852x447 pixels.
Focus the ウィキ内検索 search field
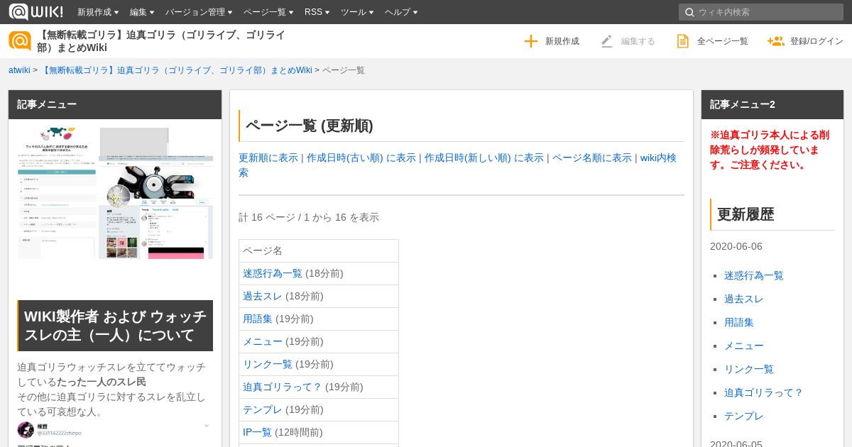[761, 12]
